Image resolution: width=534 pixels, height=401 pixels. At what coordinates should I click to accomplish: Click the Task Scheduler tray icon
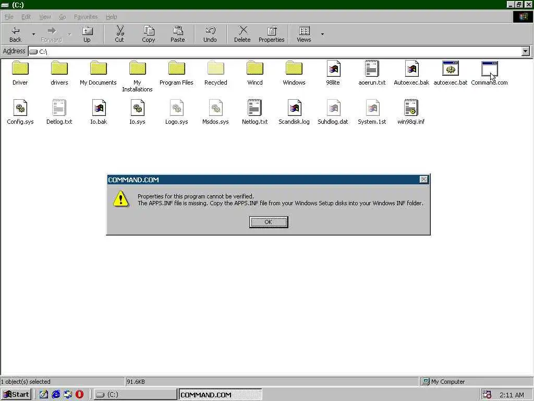point(487,395)
